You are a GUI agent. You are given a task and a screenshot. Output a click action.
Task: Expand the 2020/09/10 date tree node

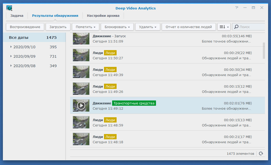11,47
